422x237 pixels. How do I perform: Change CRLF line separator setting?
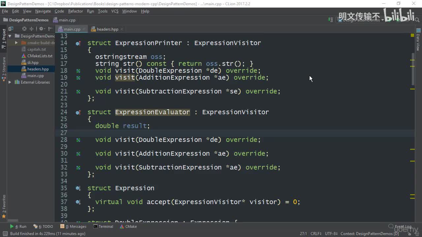(x=316, y=234)
